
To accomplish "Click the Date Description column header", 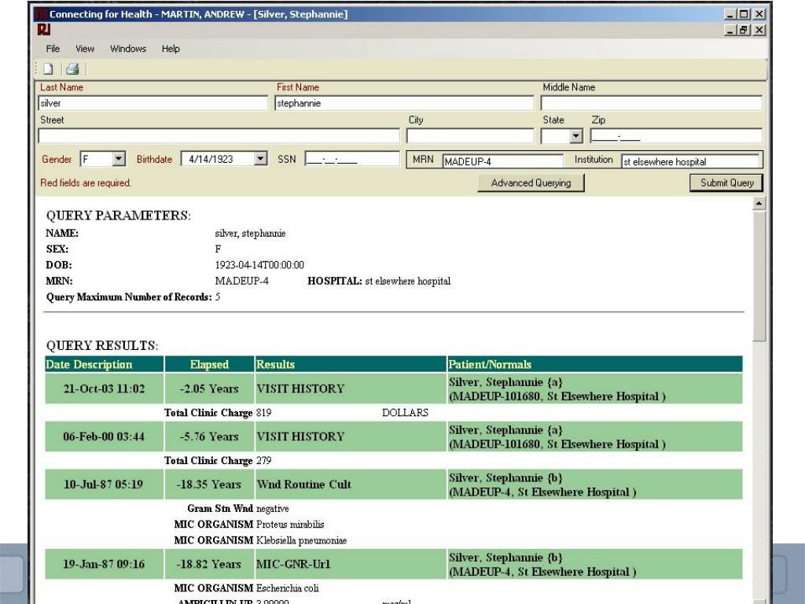I will click(105, 364).
